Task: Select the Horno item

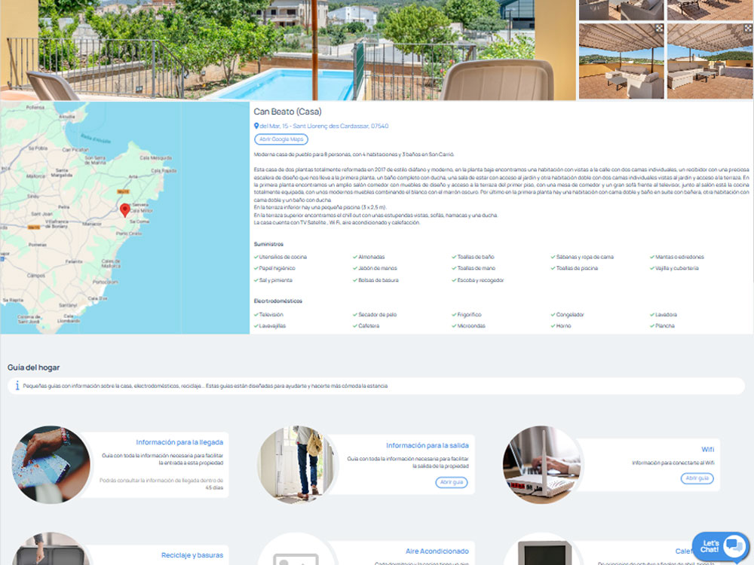Action: pos(561,326)
